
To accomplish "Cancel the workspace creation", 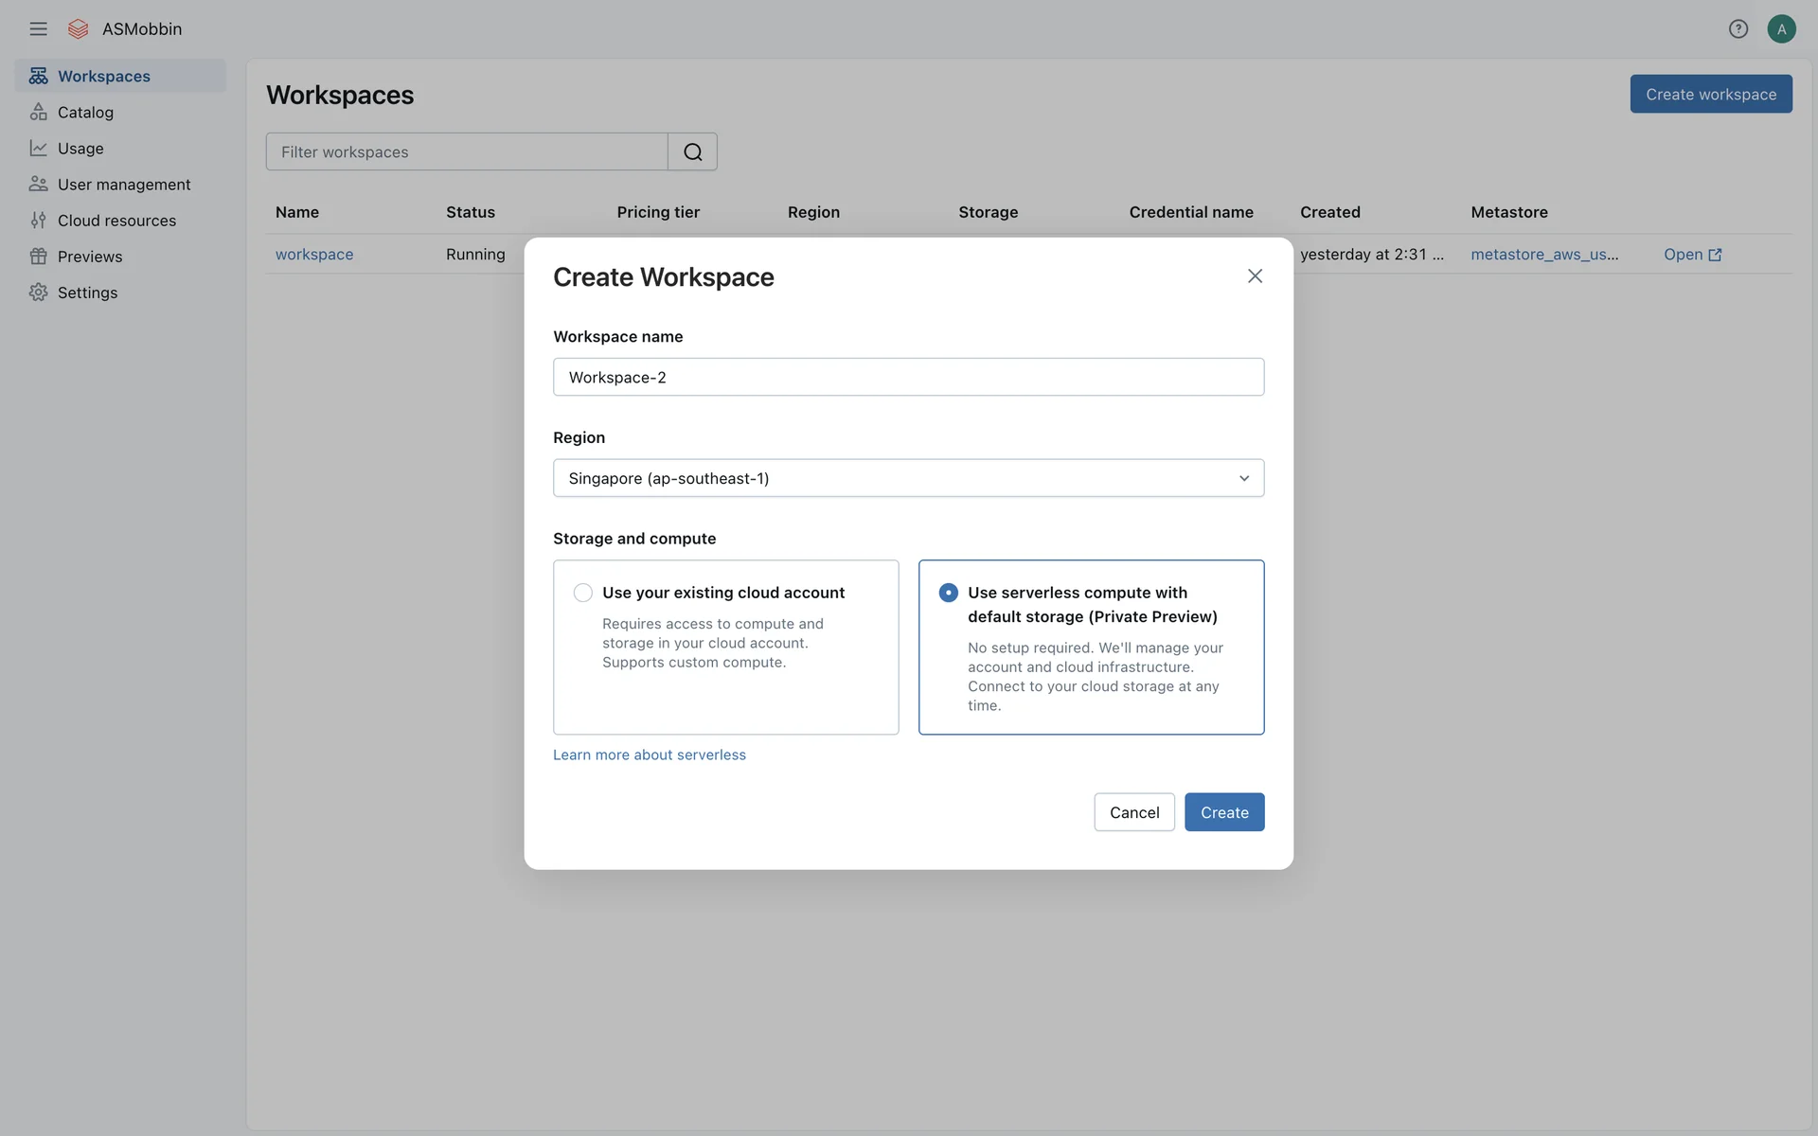I will [1133, 812].
